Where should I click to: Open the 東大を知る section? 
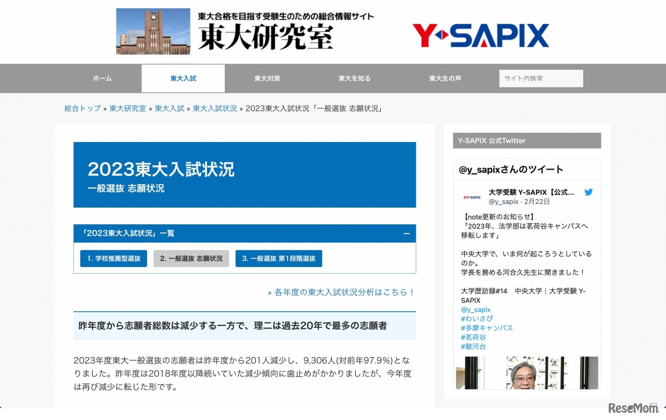pos(354,78)
